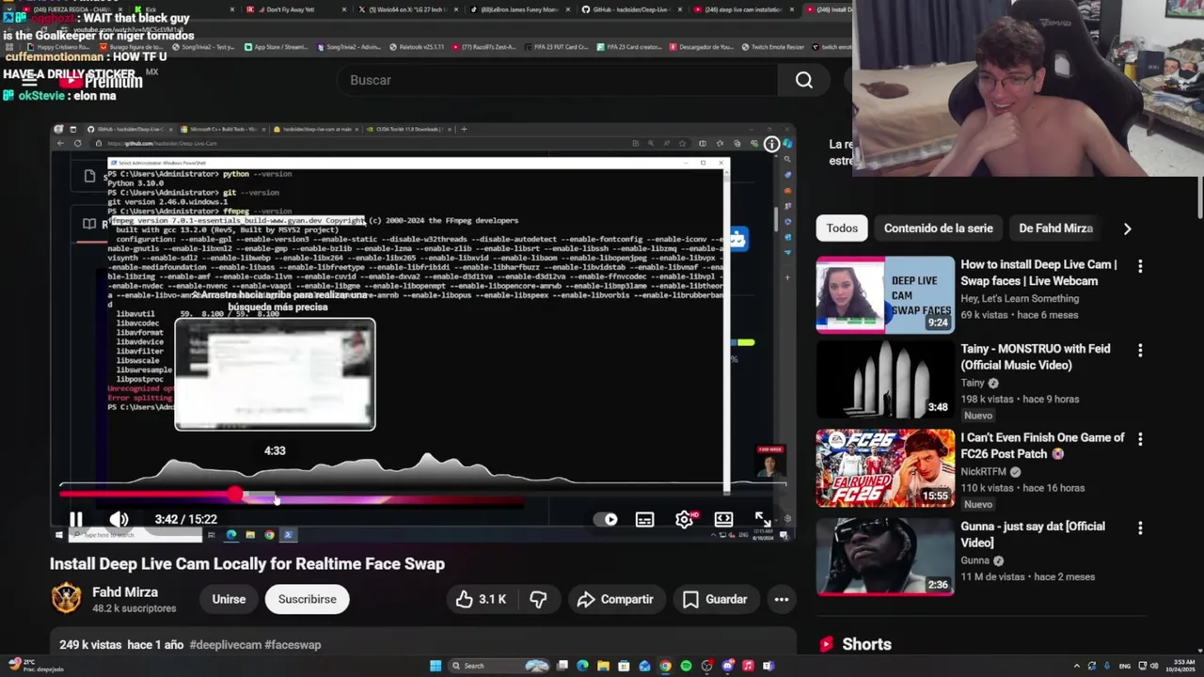The height and width of the screenshot is (677, 1204).
Task: Open options menu for Deep Live Cam video
Action: point(1140,267)
